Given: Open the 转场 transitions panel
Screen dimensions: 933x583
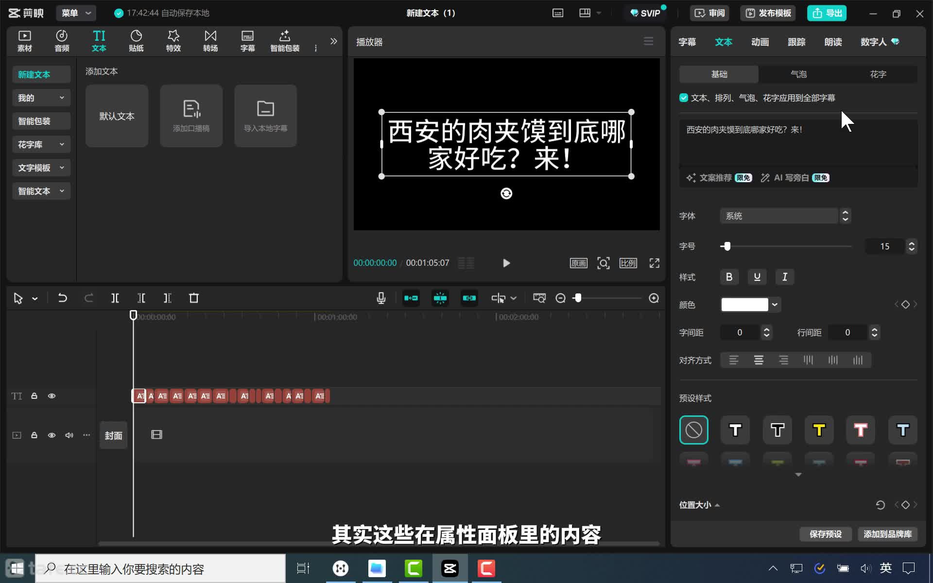Looking at the screenshot, I should [x=210, y=41].
